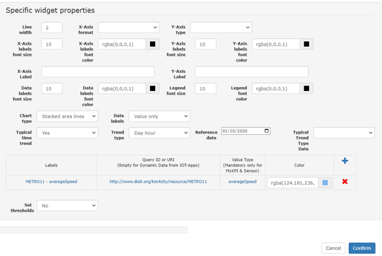Viewport: 382px width, 256px height.
Task: Open the Set thresholds dropdown
Action: (x=67, y=206)
